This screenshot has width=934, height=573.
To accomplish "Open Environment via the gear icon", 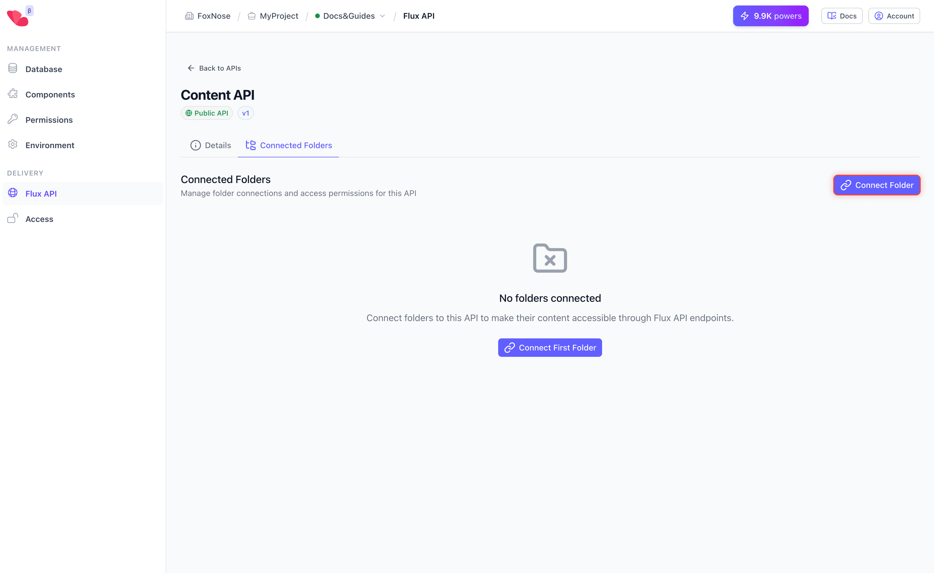I will click(x=13, y=144).
